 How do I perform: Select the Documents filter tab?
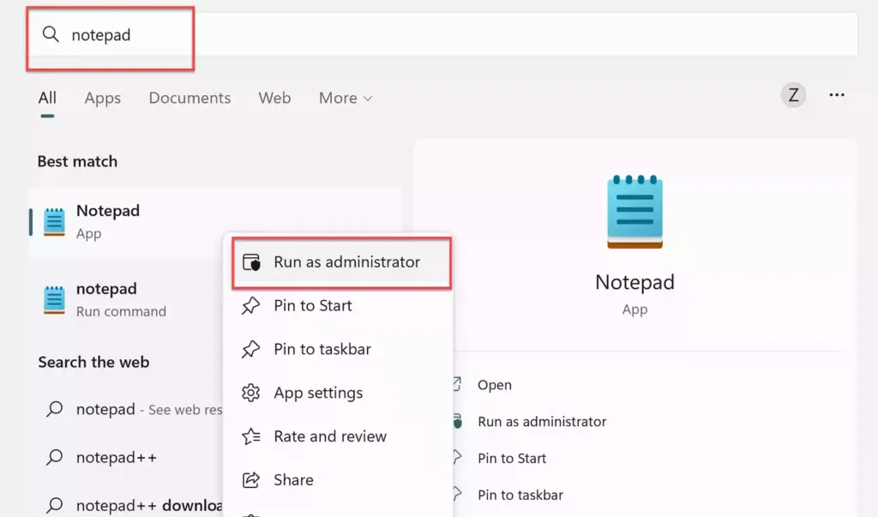(189, 98)
